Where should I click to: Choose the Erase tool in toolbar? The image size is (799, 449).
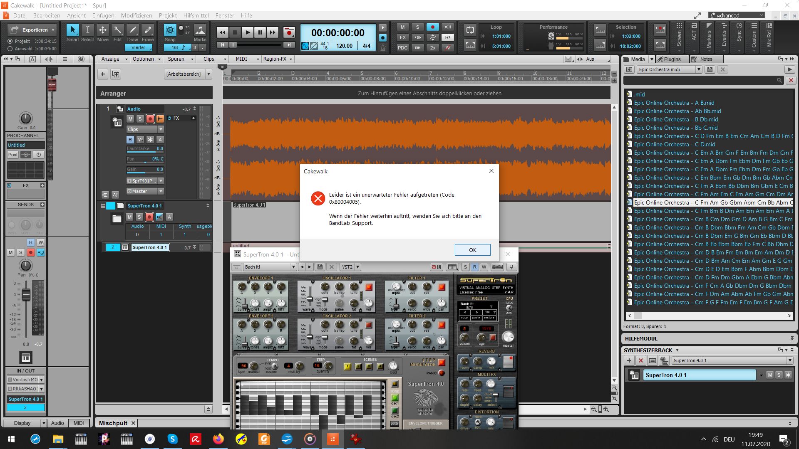pyautogui.click(x=148, y=33)
